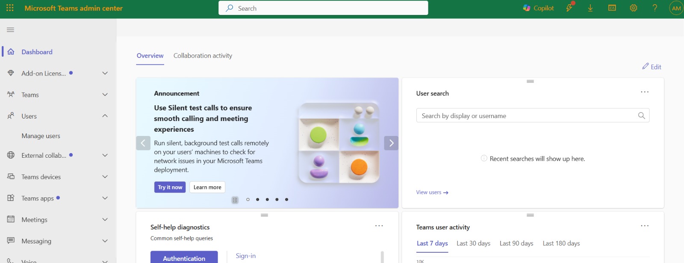Select the fifth carousel dot indicator
The width and height of the screenshot is (684, 263).
[x=286, y=199]
